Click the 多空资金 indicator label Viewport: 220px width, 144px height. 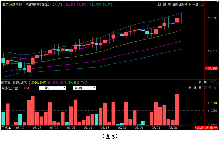coord(11,88)
